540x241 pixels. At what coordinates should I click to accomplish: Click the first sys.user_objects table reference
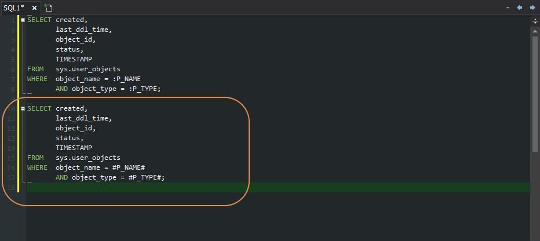click(88, 69)
